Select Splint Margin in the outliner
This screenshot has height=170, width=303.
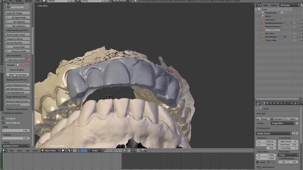pos(271,37)
